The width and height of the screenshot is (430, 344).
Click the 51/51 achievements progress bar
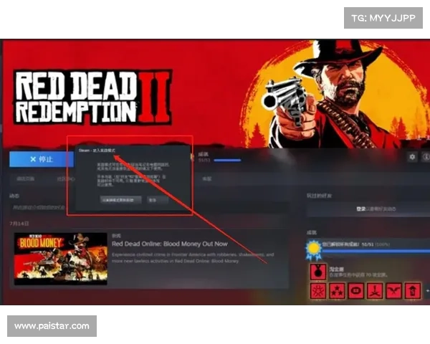click(x=227, y=161)
